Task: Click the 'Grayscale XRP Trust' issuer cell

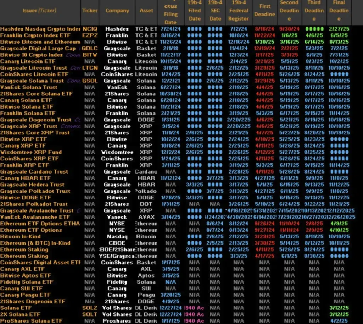Action: [x=29, y=126]
